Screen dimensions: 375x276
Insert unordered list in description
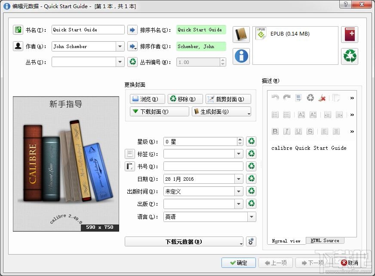tap(286, 115)
